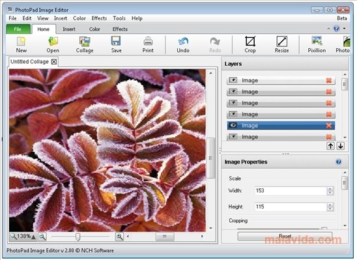Image resolution: width=357 pixels, height=260 pixels.
Task: Open the File menu in the menu bar
Action: point(12,18)
